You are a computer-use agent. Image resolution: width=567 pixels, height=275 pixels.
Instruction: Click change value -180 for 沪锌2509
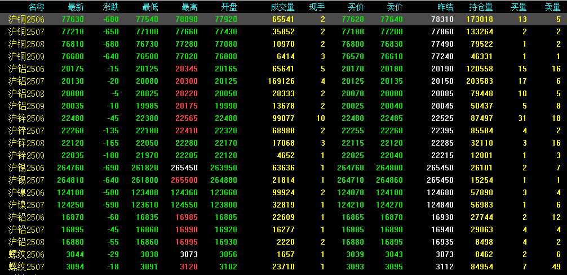click(x=110, y=156)
